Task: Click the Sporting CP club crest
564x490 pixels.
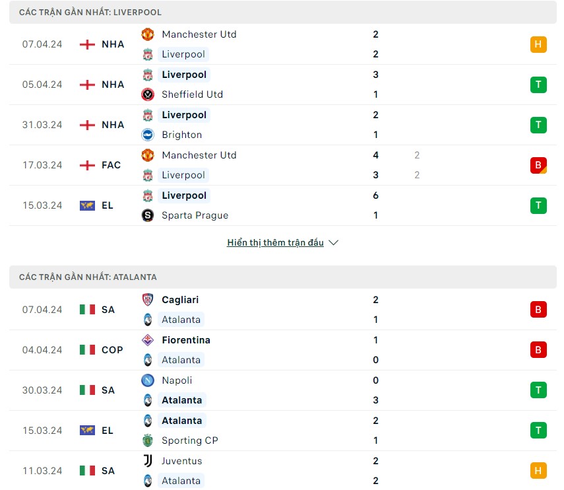Action: coord(148,440)
